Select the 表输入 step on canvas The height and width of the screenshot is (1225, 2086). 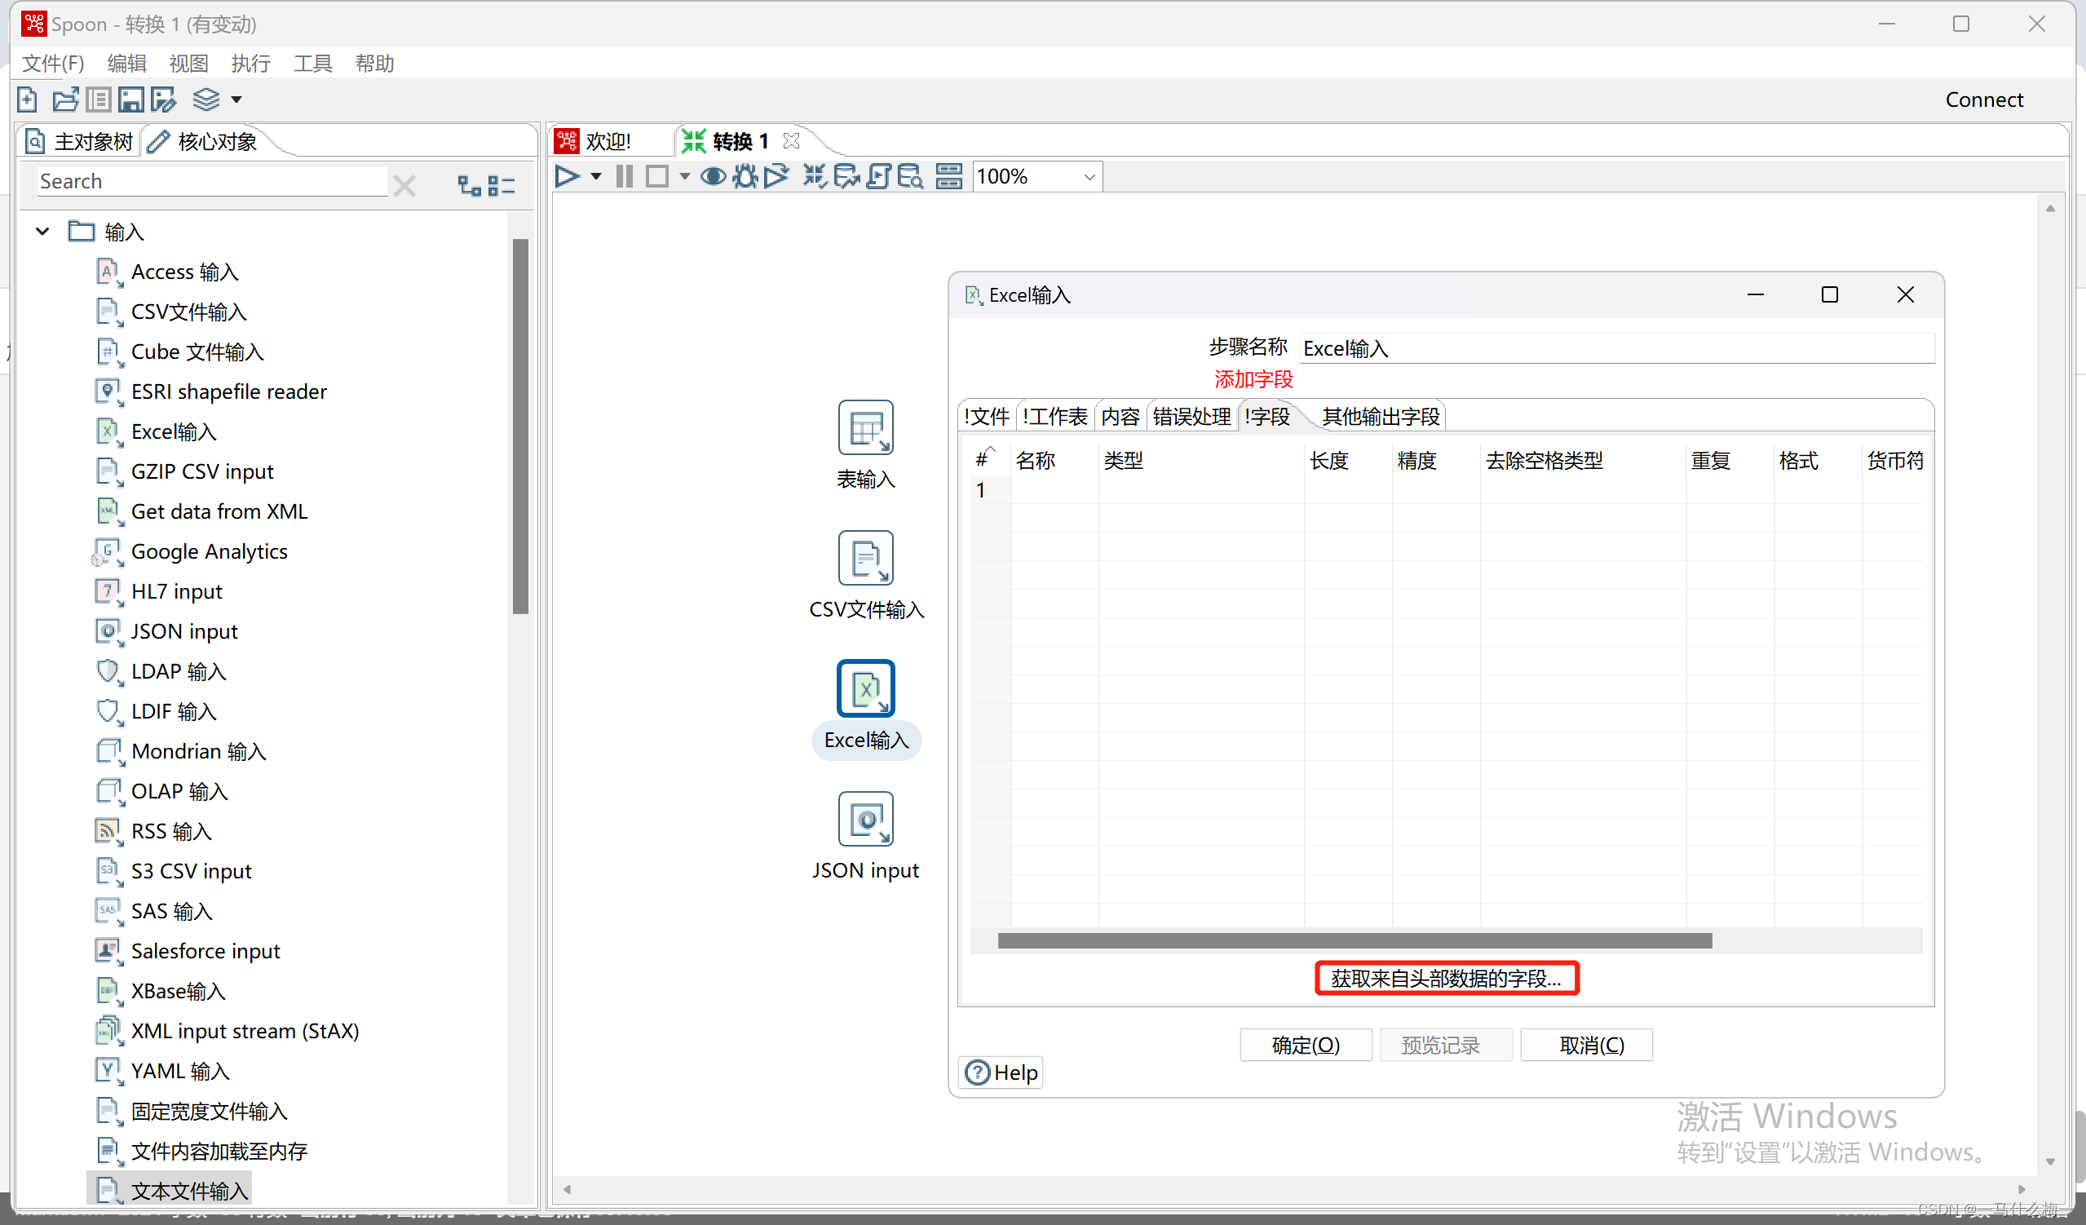click(x=866, y=428)
